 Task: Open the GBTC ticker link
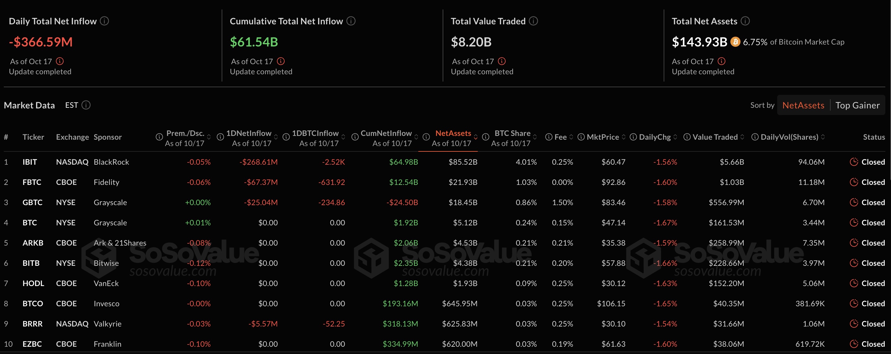[32, 202]
